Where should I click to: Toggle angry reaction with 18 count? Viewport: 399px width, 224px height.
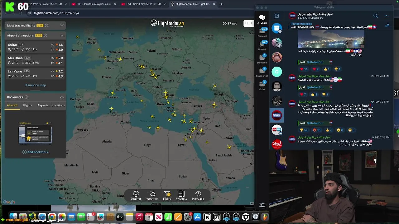point(317,130)
